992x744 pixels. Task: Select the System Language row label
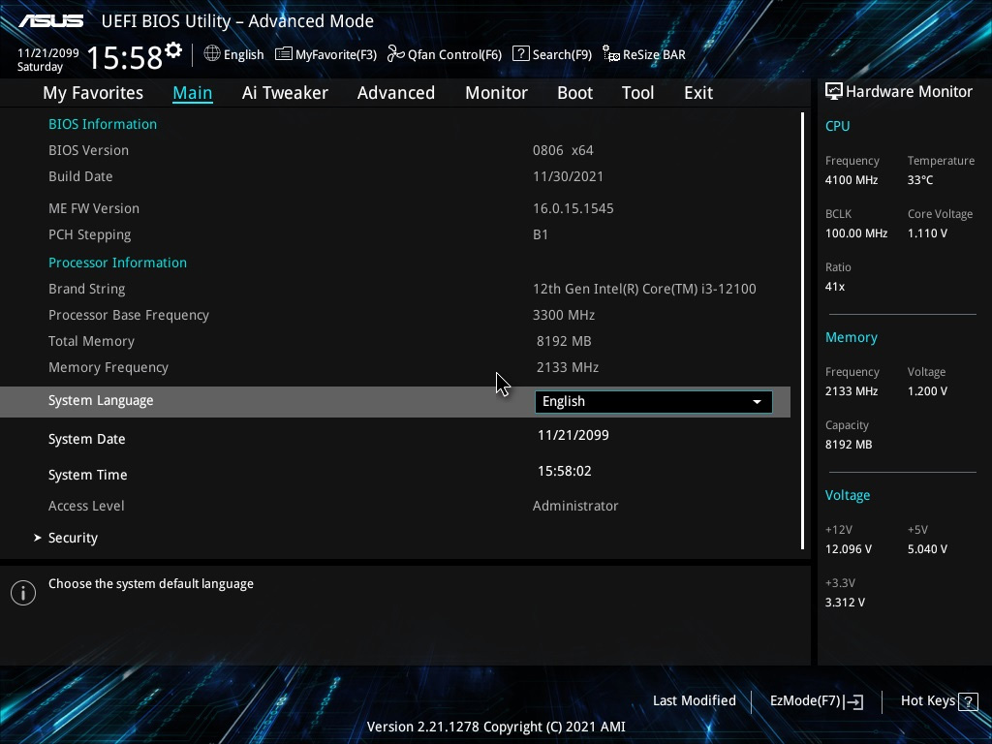click(101, 400)
